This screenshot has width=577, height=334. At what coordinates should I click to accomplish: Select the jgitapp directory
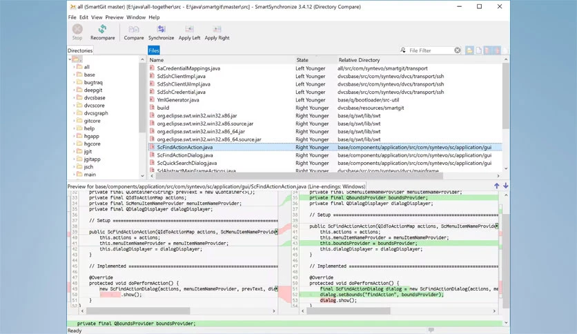pos(92,159)
